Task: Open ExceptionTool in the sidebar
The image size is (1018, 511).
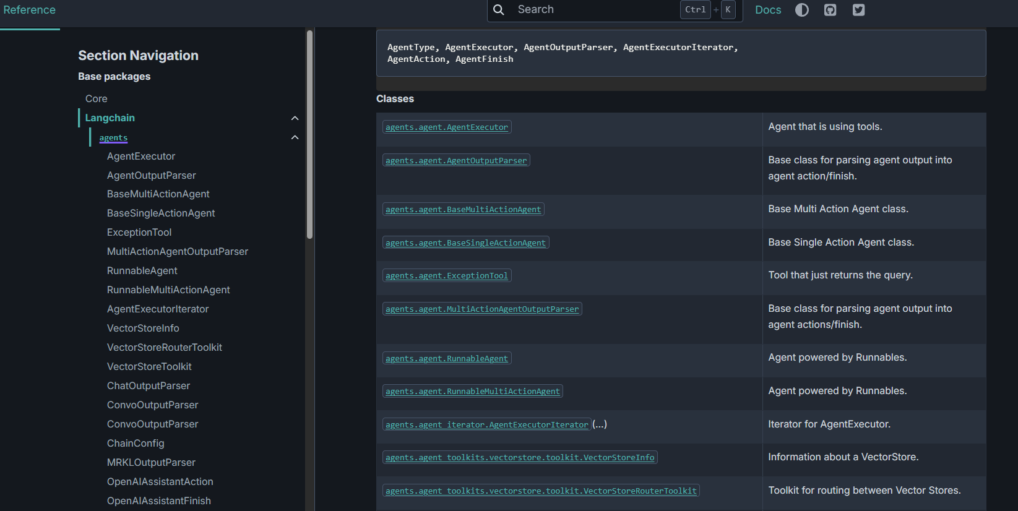Action: [x=139, y=233]
